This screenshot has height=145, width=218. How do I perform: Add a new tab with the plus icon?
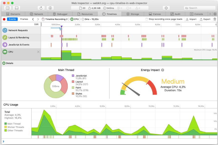[210, 14]
